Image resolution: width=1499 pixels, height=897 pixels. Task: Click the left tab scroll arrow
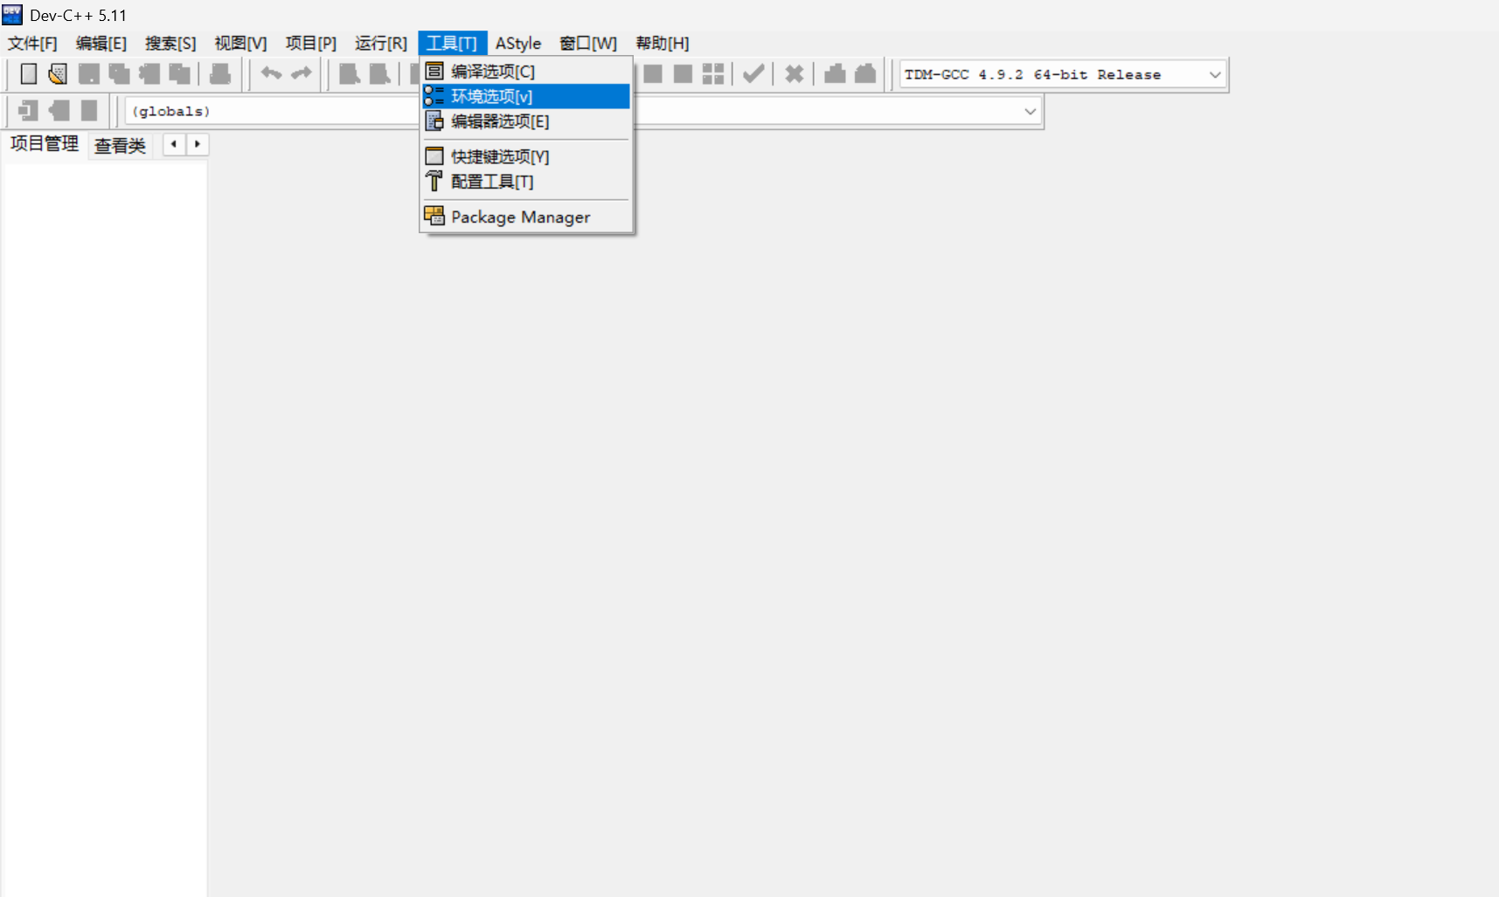[174, 144]
